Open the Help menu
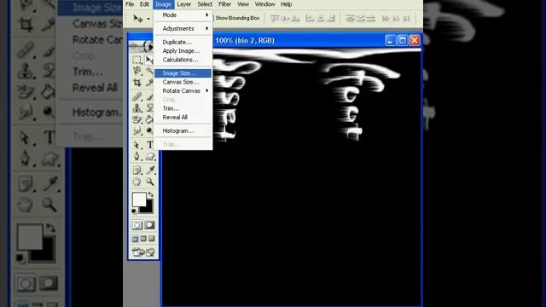Image resolution: width=546 pixels, height=307 pixels. point(287,4)
